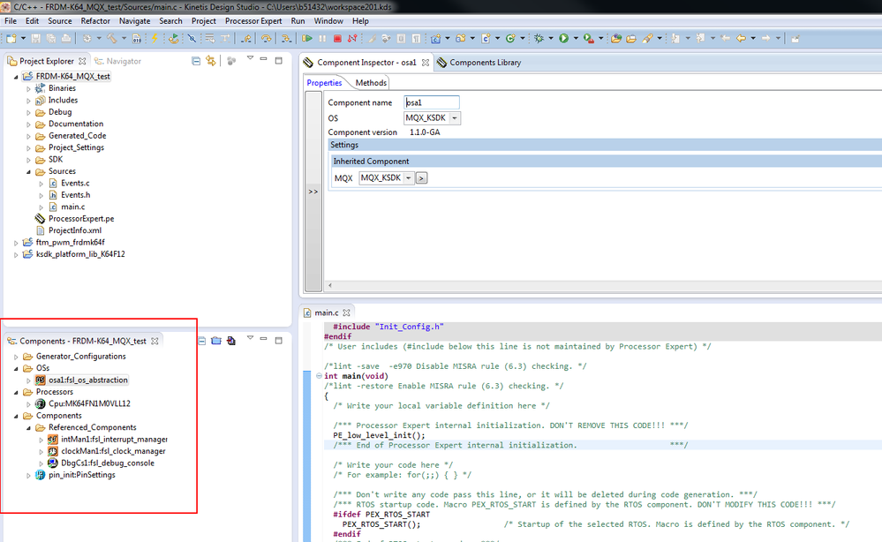The height and width of the screenshot is (542, 882).
Task: Open the Refactor menu
Action: pyautogui.click(x=95, y=21)
